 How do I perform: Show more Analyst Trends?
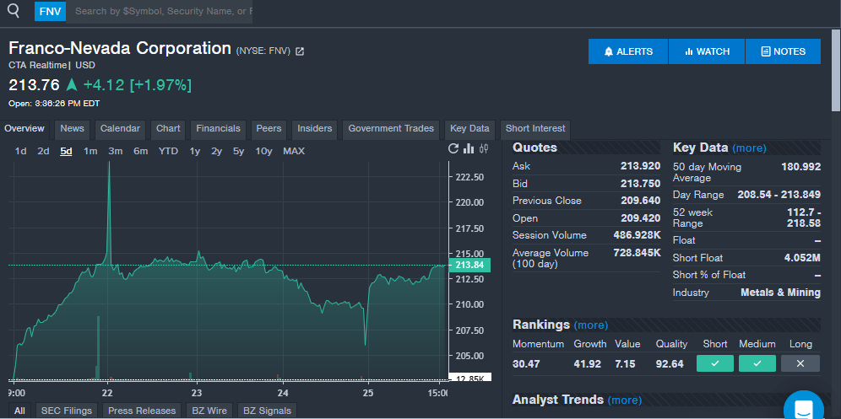[x=624, y=400]
